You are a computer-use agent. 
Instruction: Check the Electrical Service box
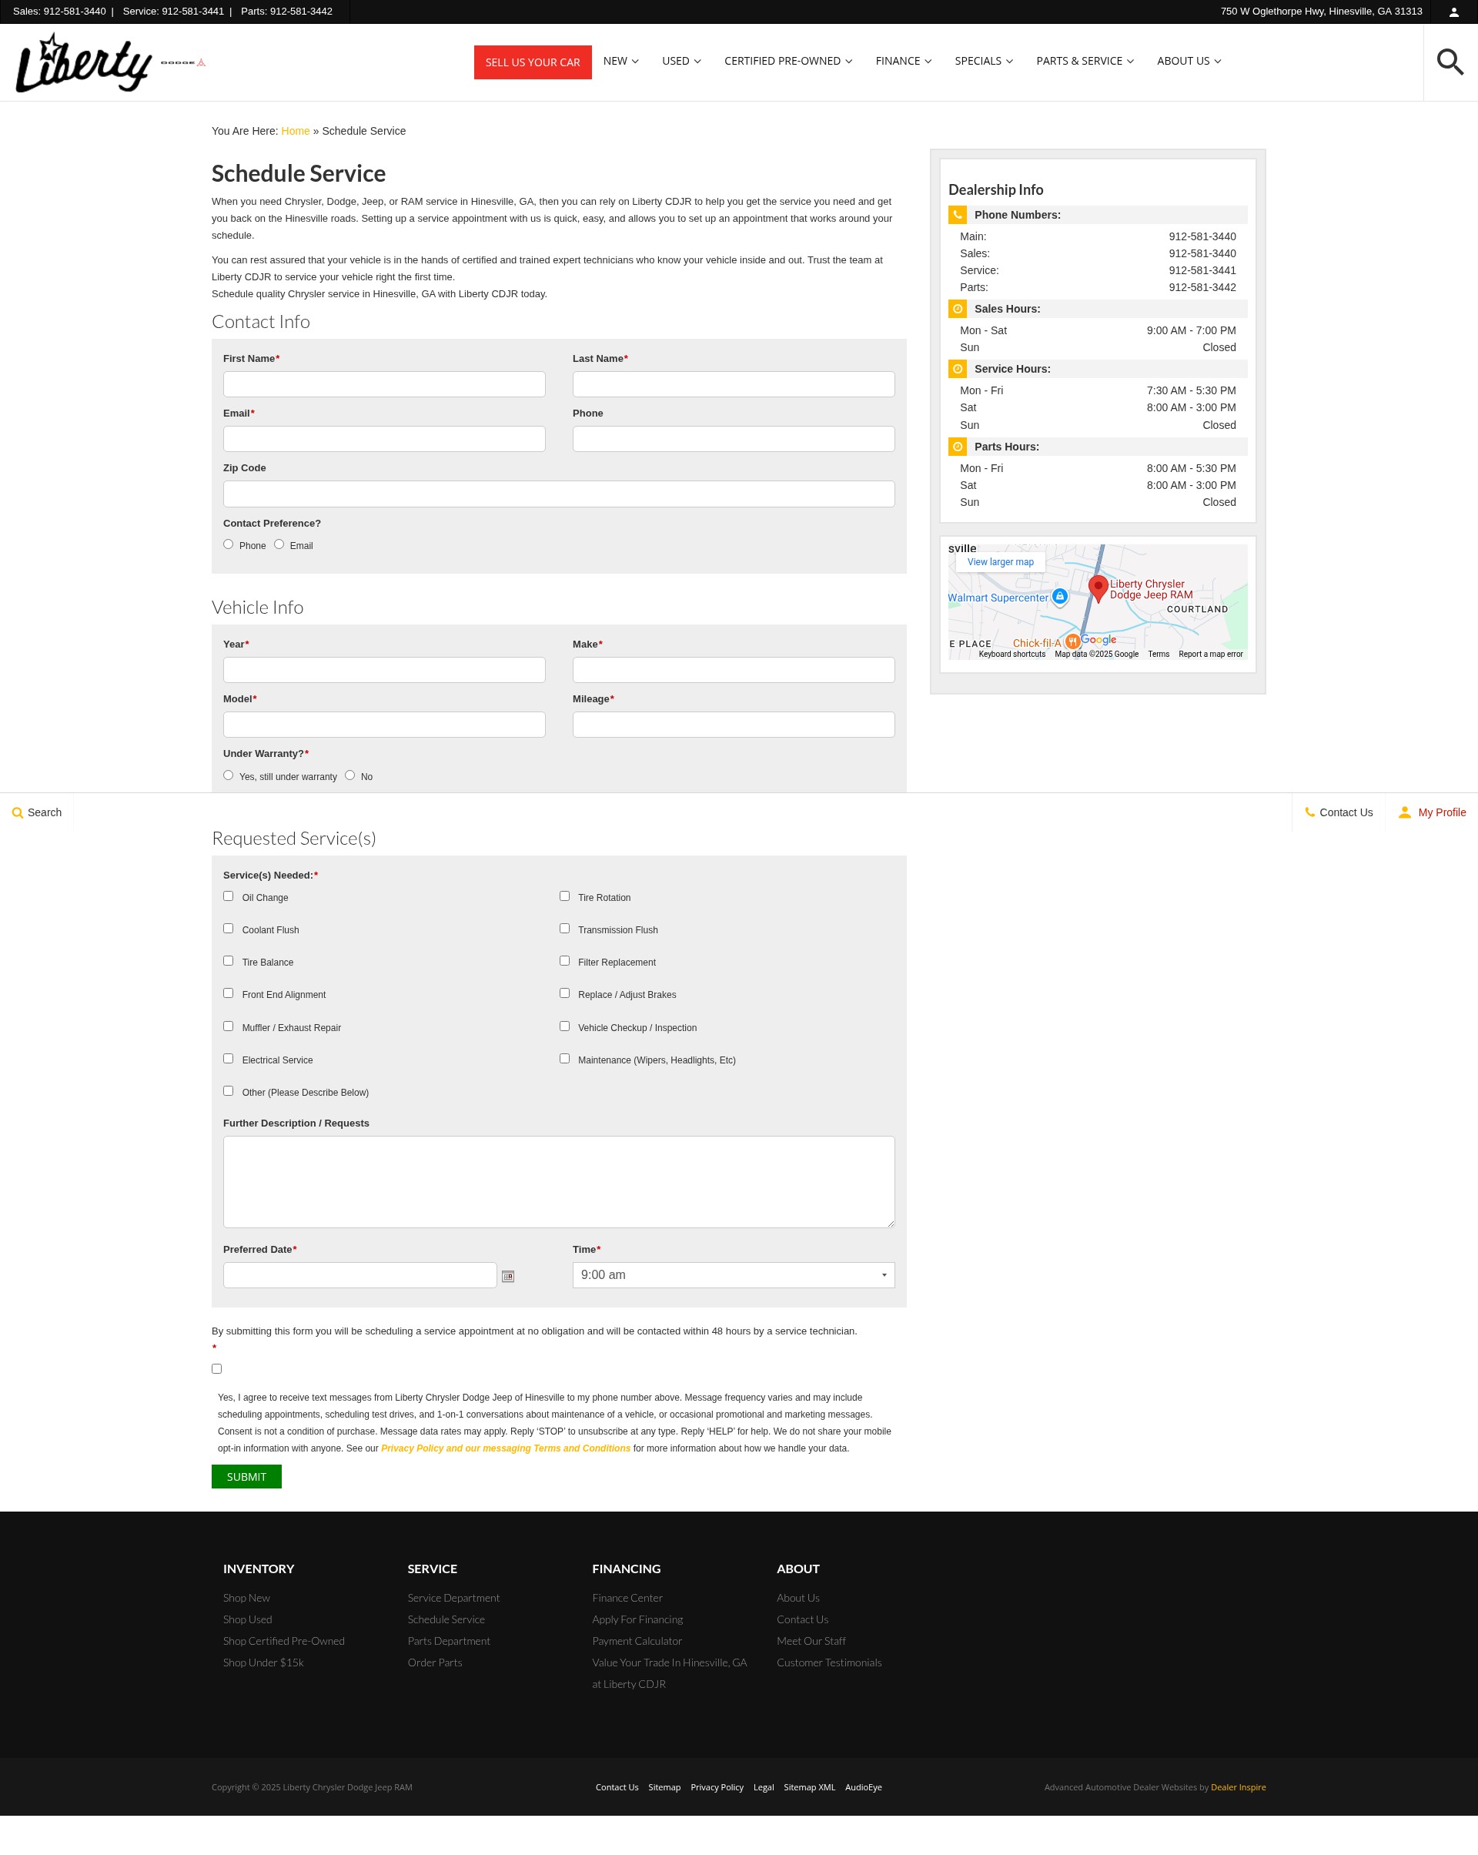[228, 1059]
